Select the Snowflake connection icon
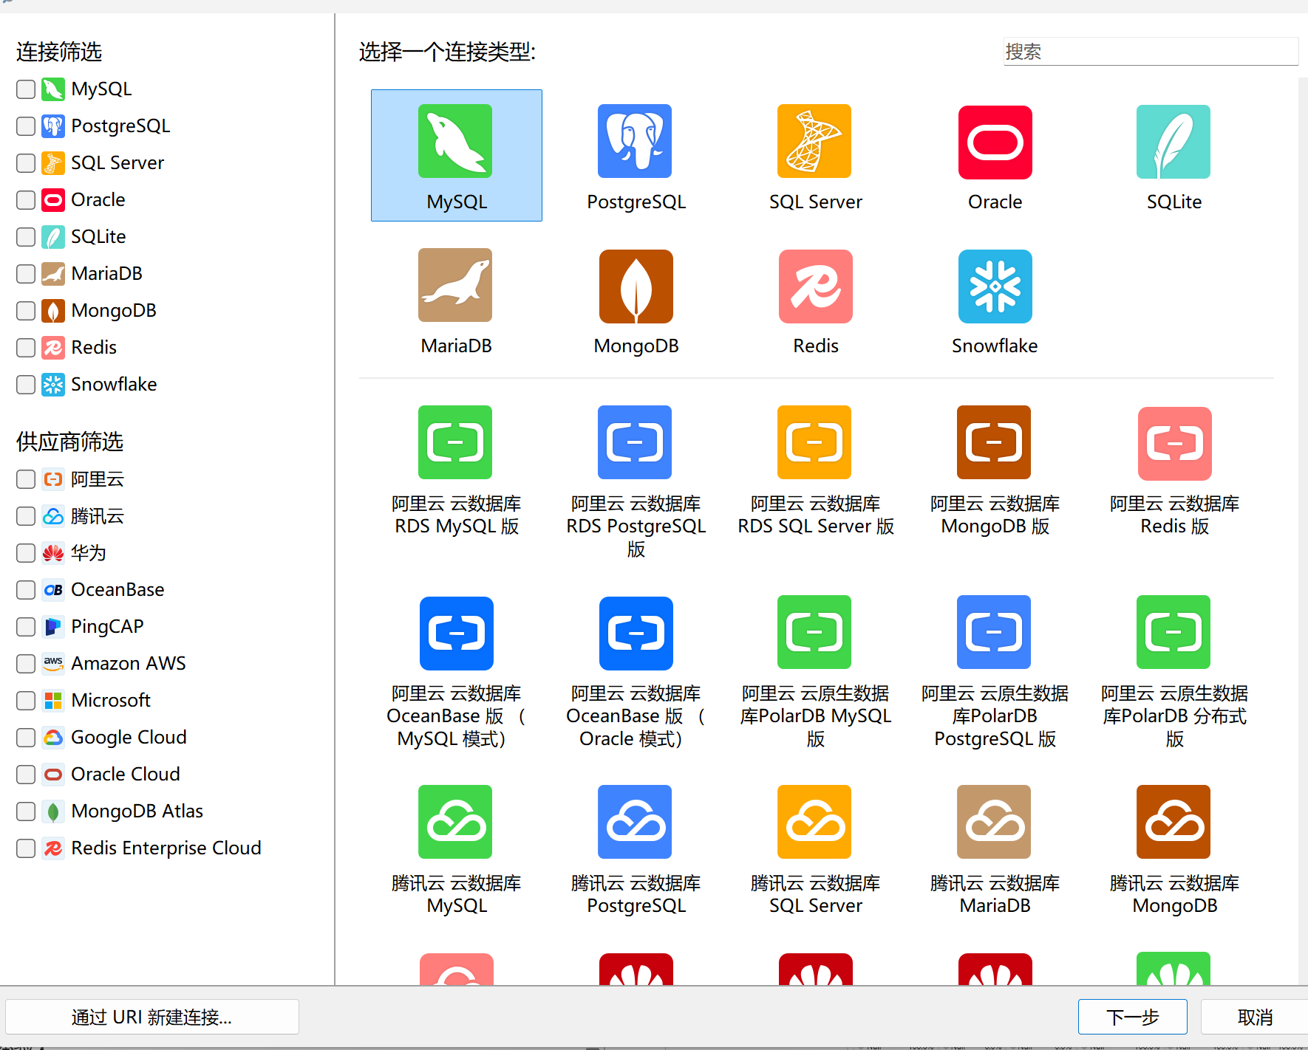The width and height of the screenshot is (1308, 1050). [995, 286]
